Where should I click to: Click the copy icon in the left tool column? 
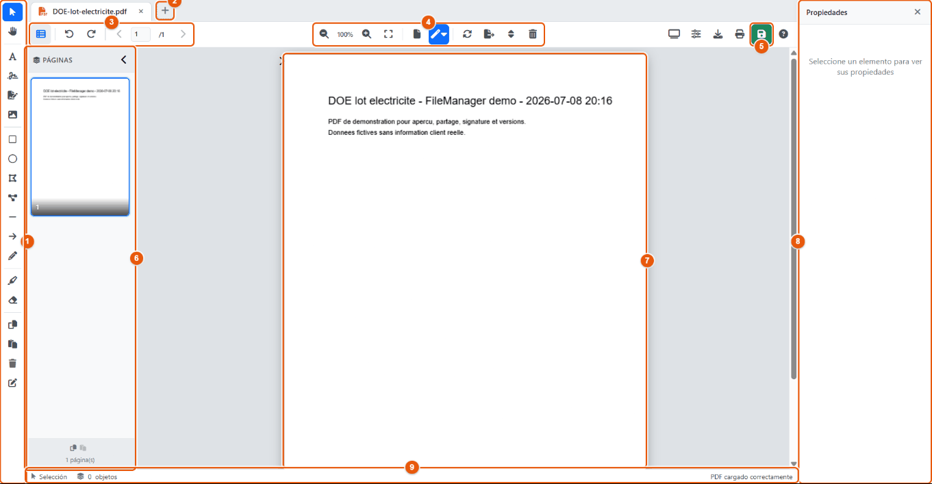point(12,324)
